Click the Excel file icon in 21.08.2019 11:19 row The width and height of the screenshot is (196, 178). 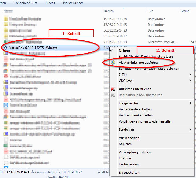coord(6,42)
